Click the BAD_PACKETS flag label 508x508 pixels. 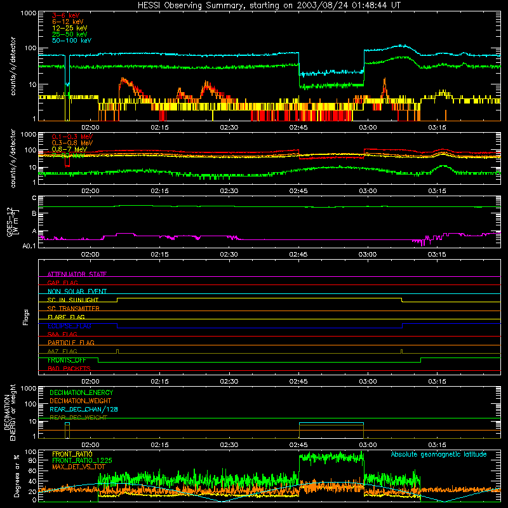tap(69, 368)
